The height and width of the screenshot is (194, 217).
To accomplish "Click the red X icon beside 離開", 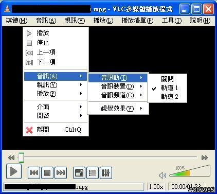I will [29, 130].
